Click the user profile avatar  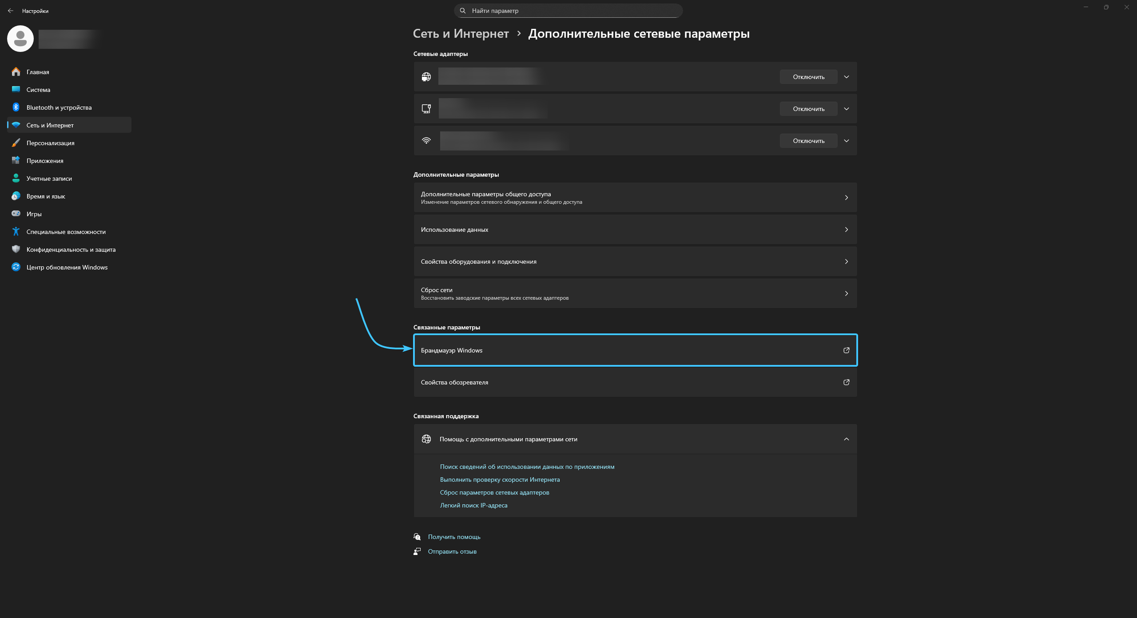tap(20, 39)
